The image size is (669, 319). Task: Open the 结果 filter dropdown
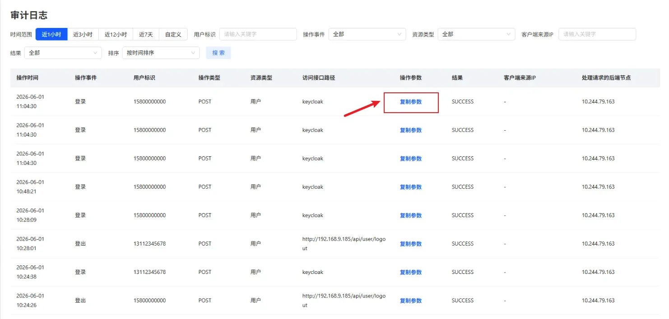pyautogui.click(x=63, y=53)
